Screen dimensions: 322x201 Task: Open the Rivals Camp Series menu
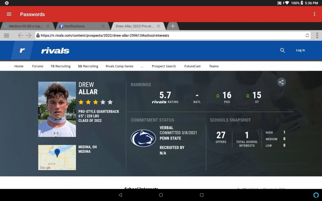click(119, 66)
